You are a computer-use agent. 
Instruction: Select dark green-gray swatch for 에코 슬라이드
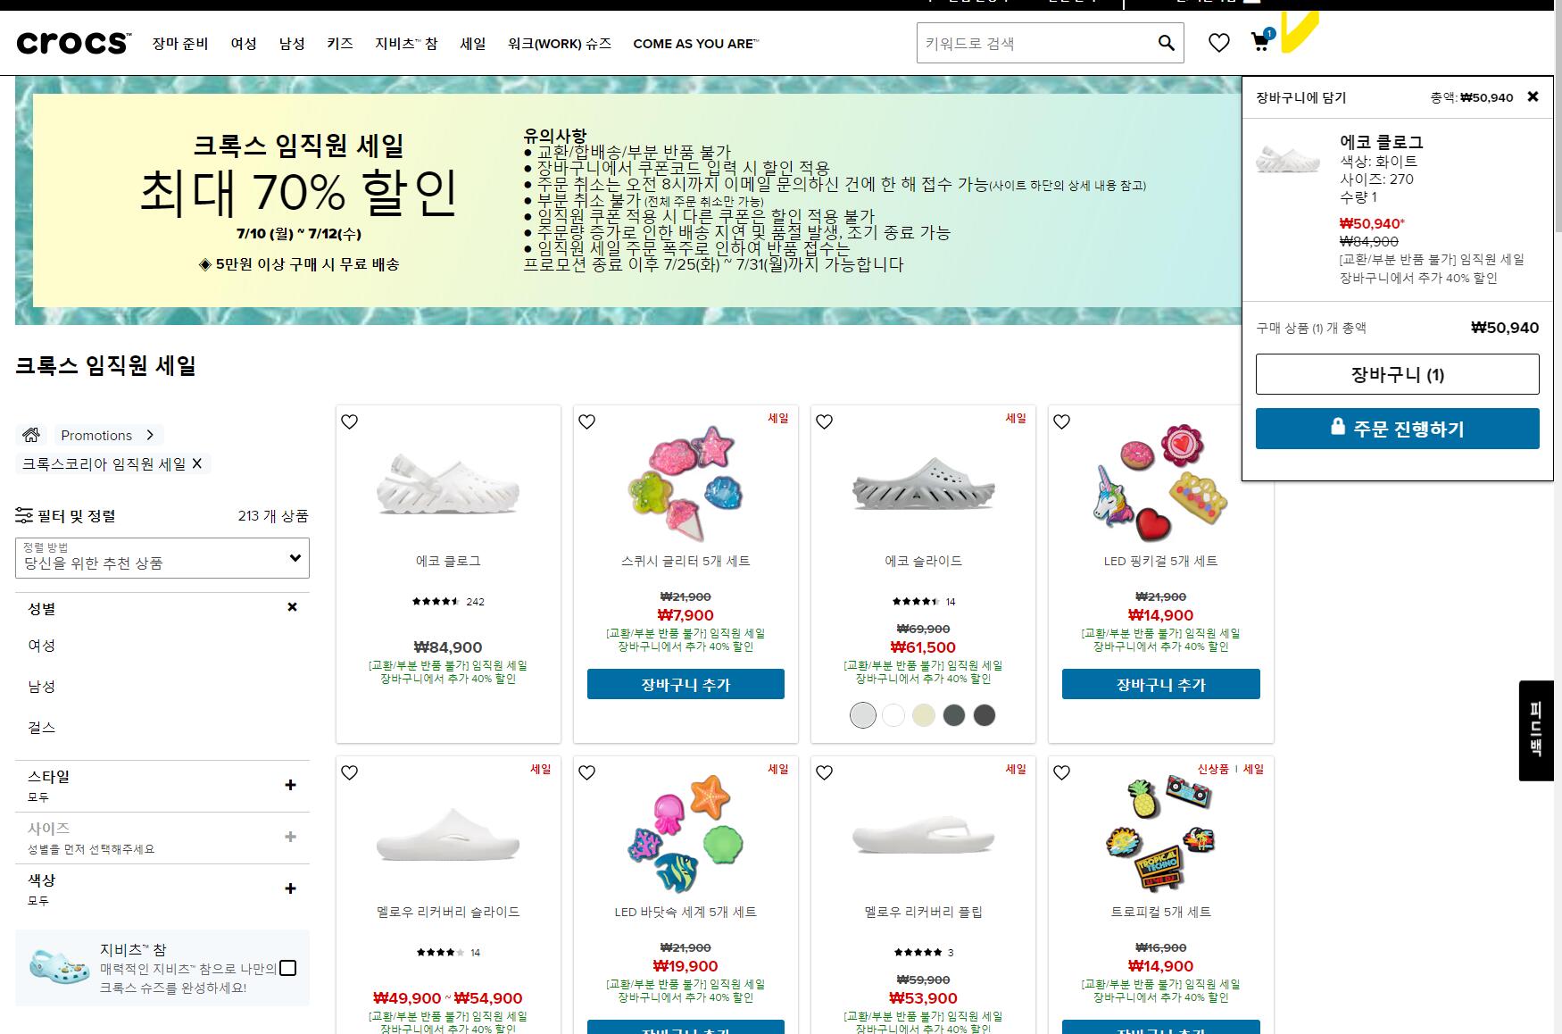[x=954, y=715]
